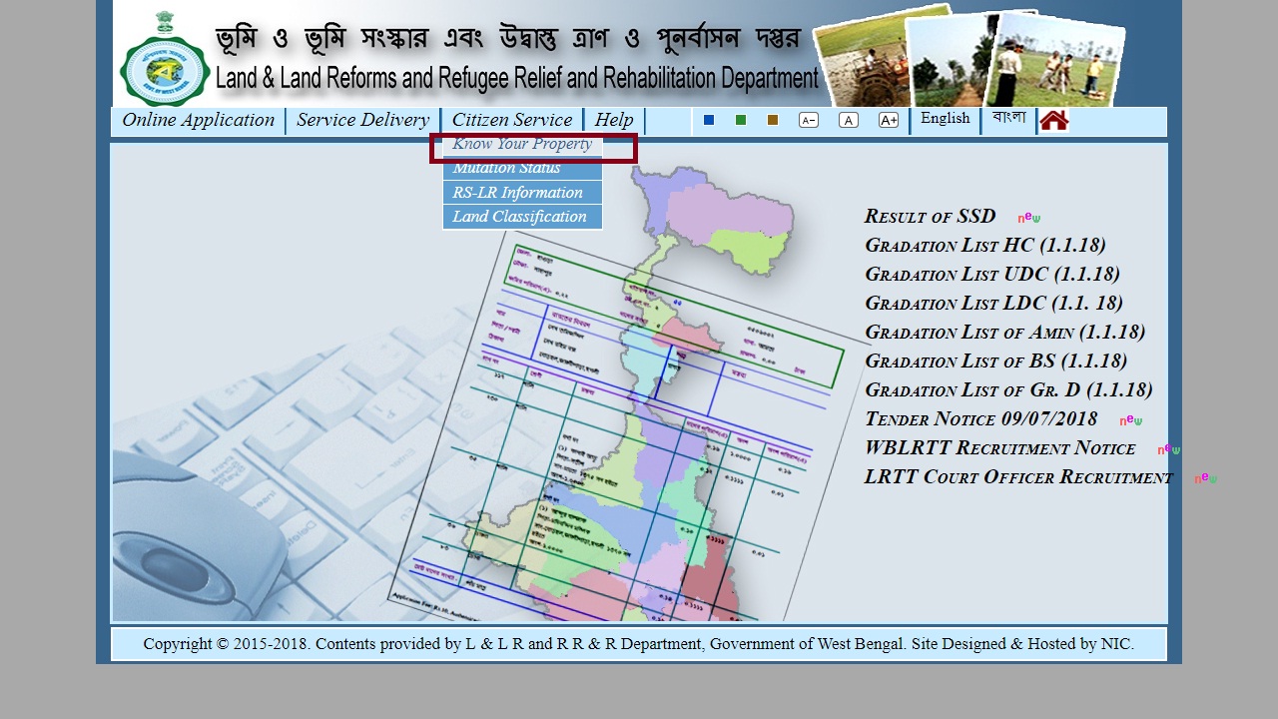Select Know Your Property from the dropdown

pyautogui.click(x=521, y=144)
